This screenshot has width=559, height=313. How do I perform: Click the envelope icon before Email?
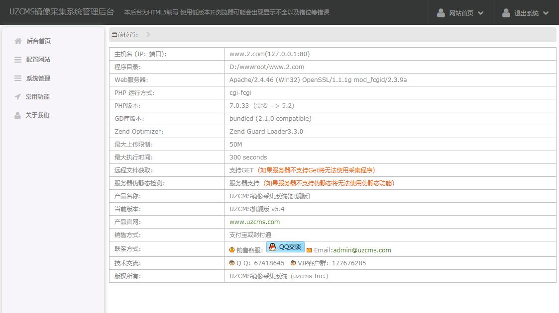309,250
